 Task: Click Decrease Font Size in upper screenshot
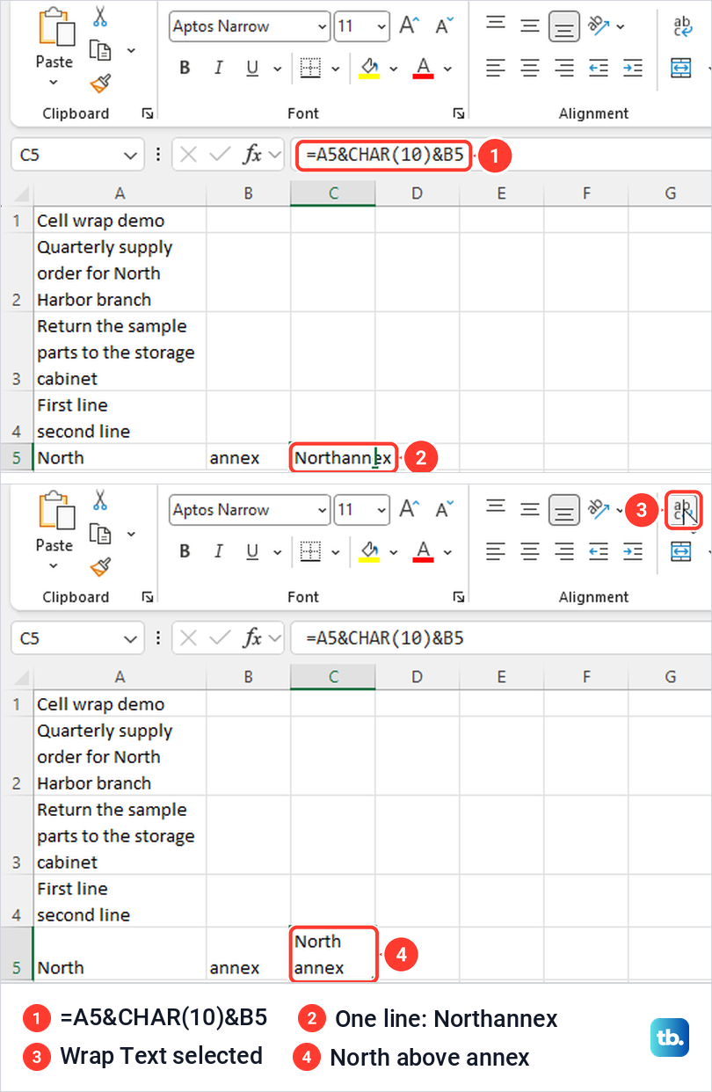point(445,26)
